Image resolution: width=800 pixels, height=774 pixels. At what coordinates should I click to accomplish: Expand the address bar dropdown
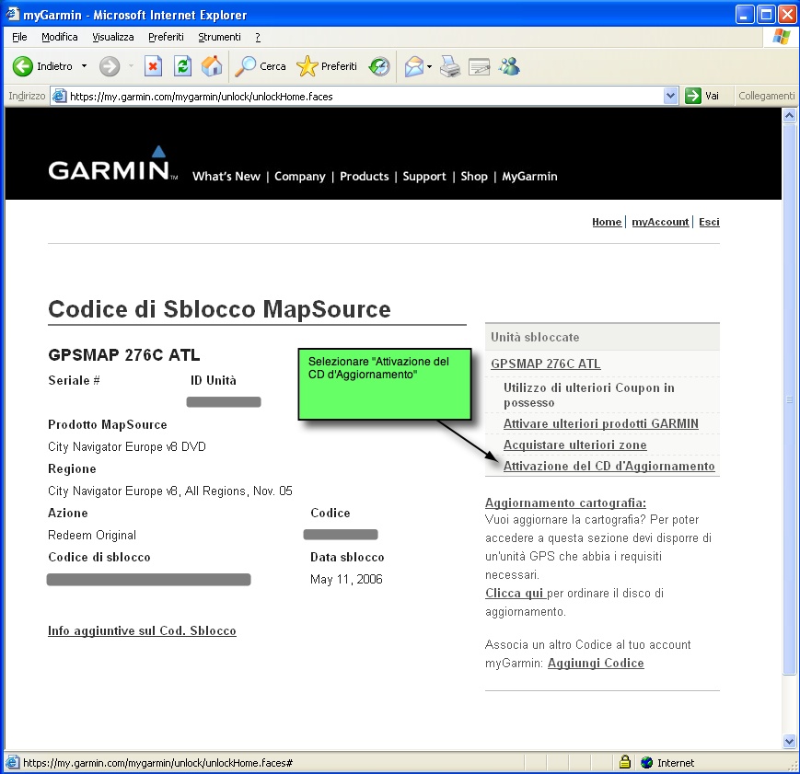670,96
